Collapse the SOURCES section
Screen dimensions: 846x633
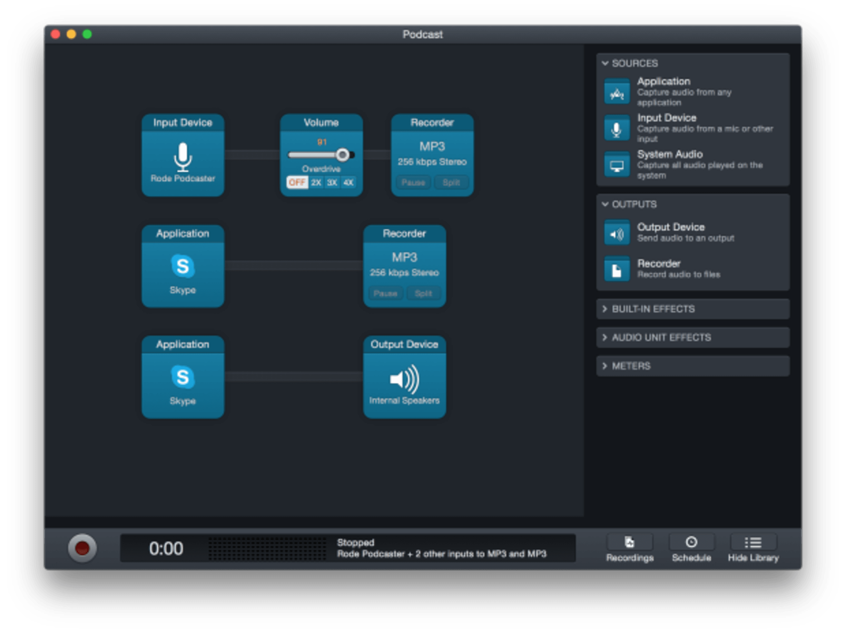point(605,63)
